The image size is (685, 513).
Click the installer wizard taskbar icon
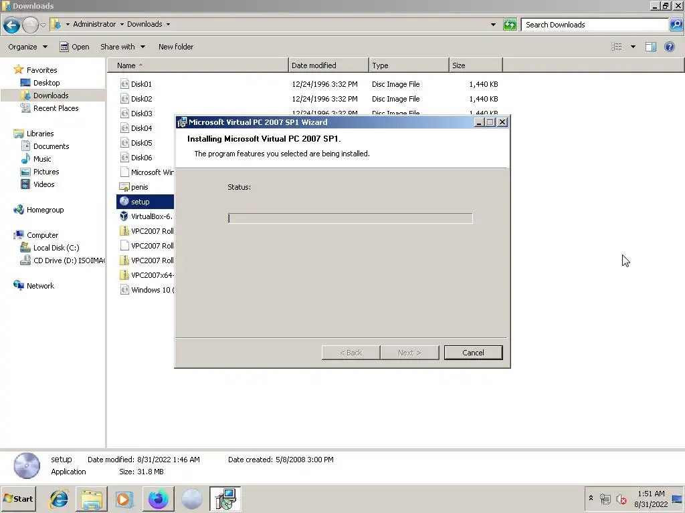(225, 499)
